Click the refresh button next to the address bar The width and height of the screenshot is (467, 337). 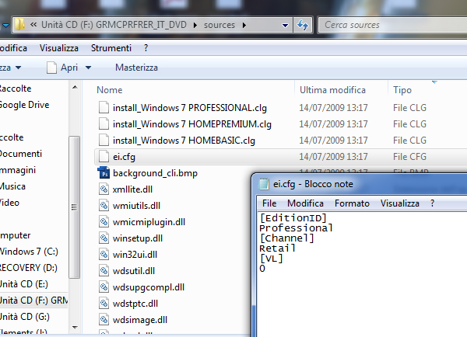pyautogui.click(x=303, y=25)
